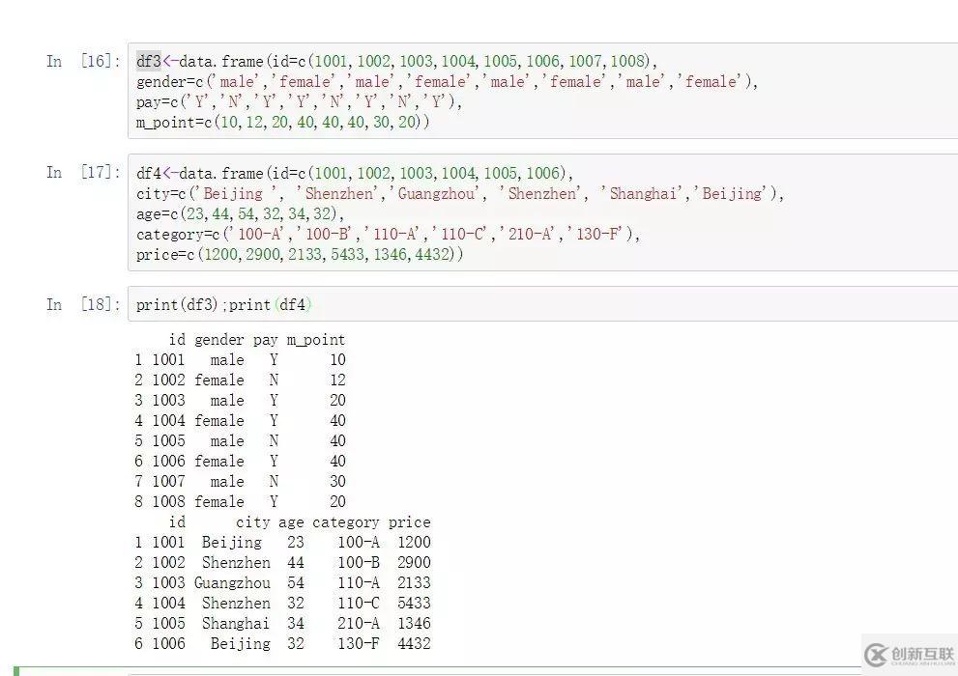The image size is (958, 676).
Task: Select the In [18] prompt label
Action: click(83, 304)
